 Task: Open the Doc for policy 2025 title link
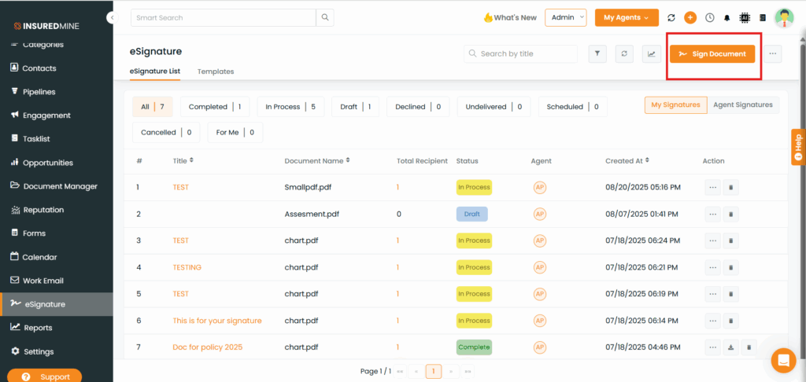(x=208, y=347)
